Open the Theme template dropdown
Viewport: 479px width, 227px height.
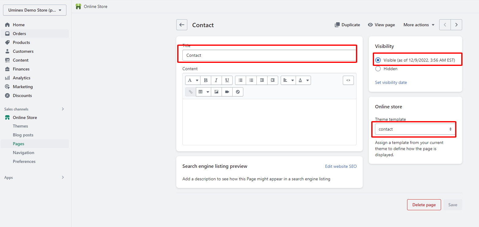coord(415,129)
